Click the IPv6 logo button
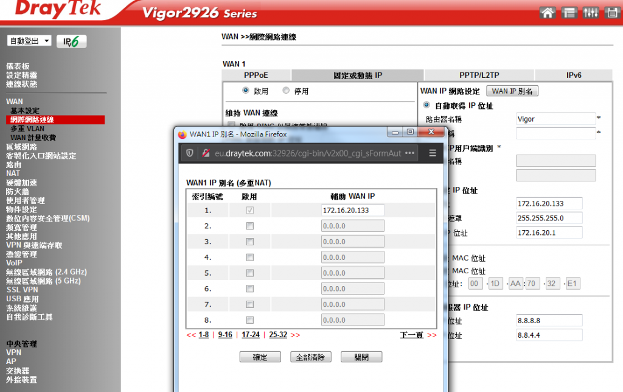This screenshot has height=392, width=623. click(x=72, y=41)
